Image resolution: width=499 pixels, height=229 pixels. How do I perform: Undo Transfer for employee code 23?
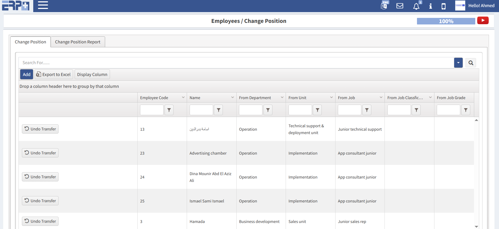pos(40,153)
